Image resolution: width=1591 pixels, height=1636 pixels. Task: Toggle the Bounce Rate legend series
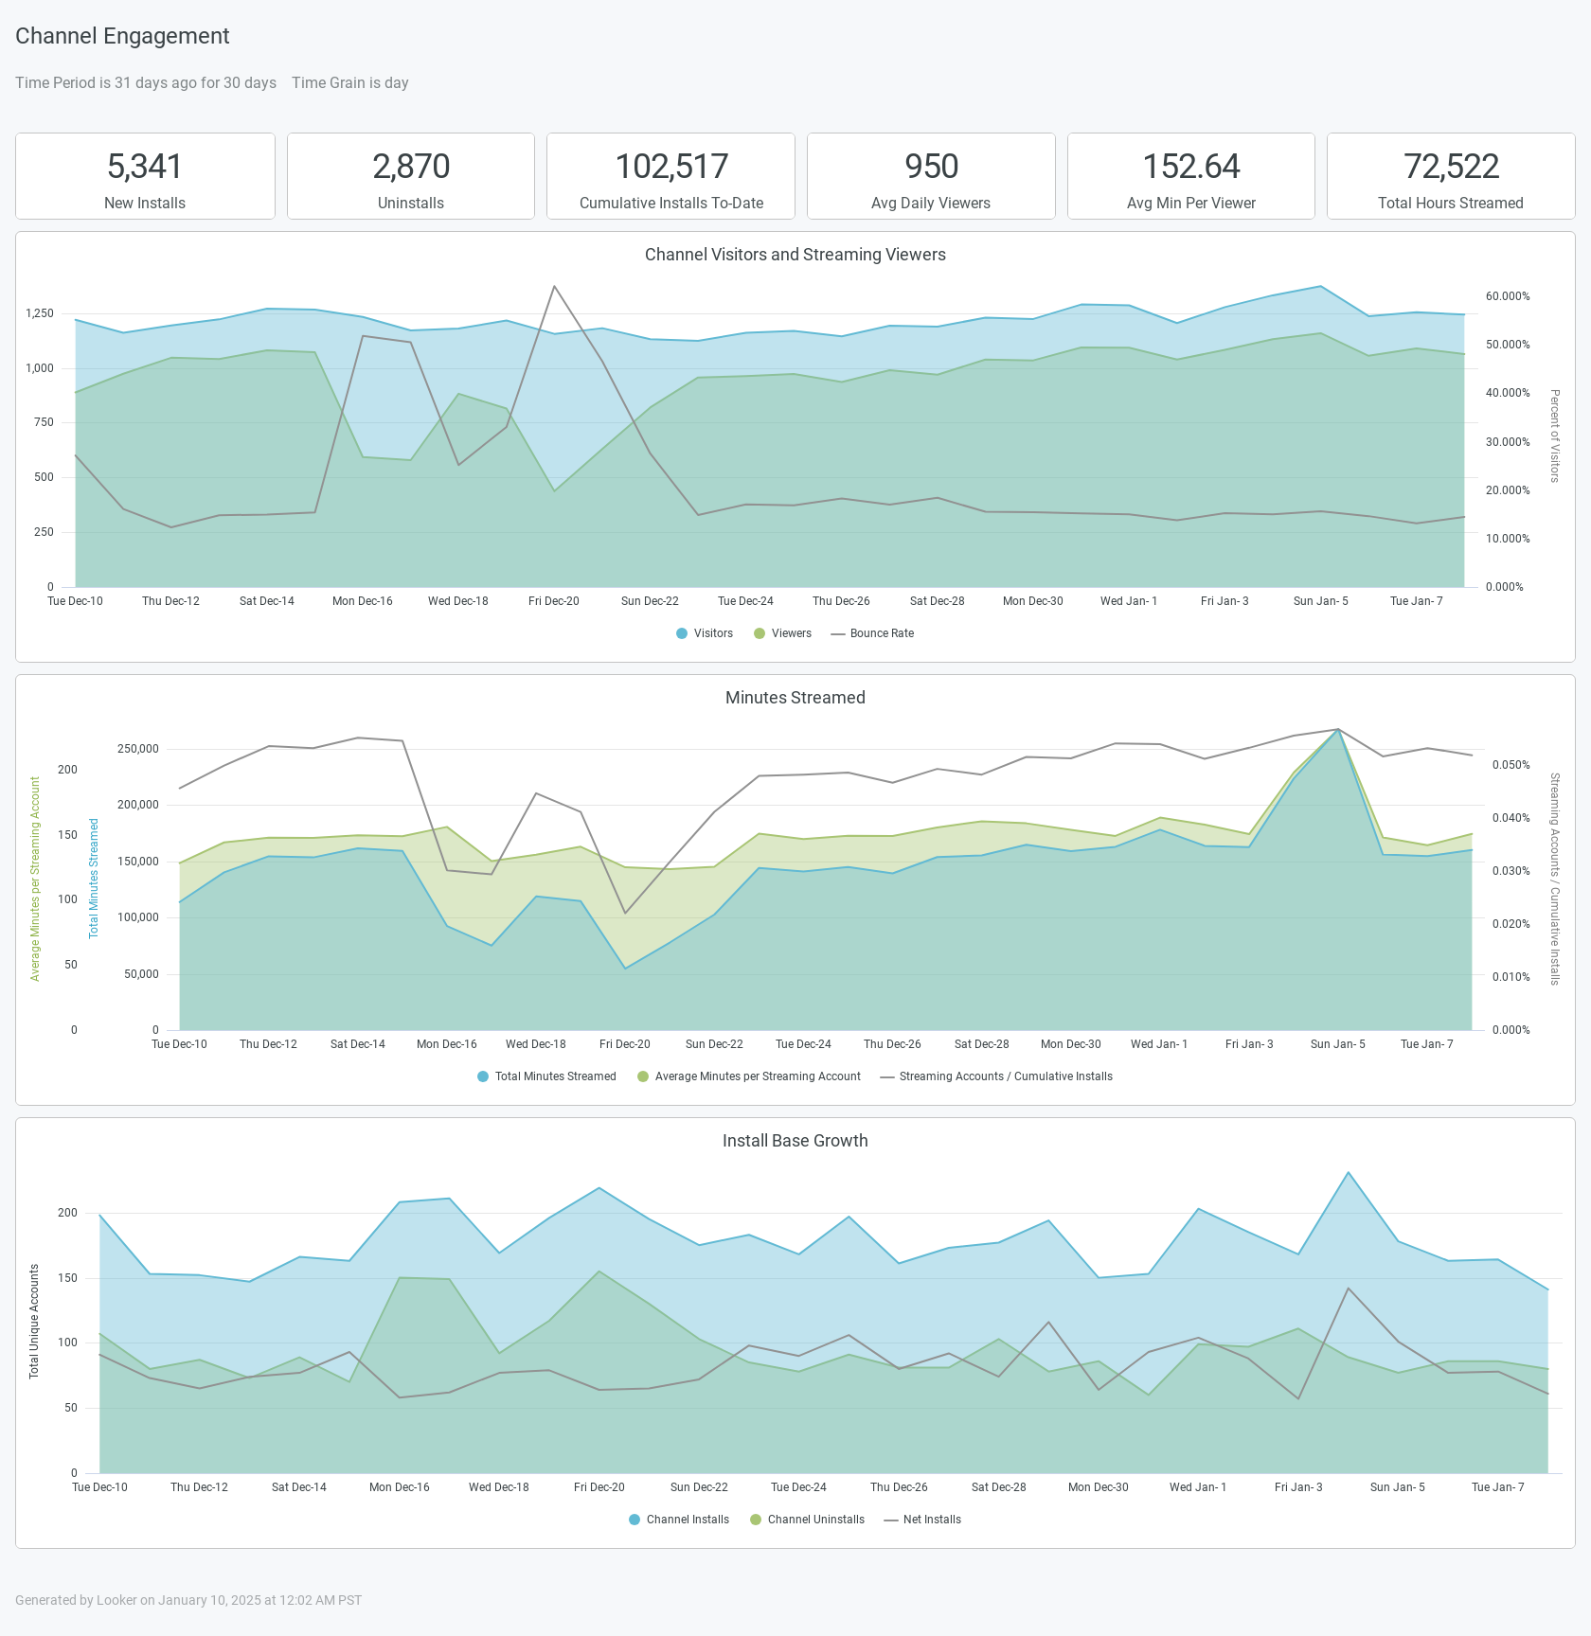[x=872, y=633]
